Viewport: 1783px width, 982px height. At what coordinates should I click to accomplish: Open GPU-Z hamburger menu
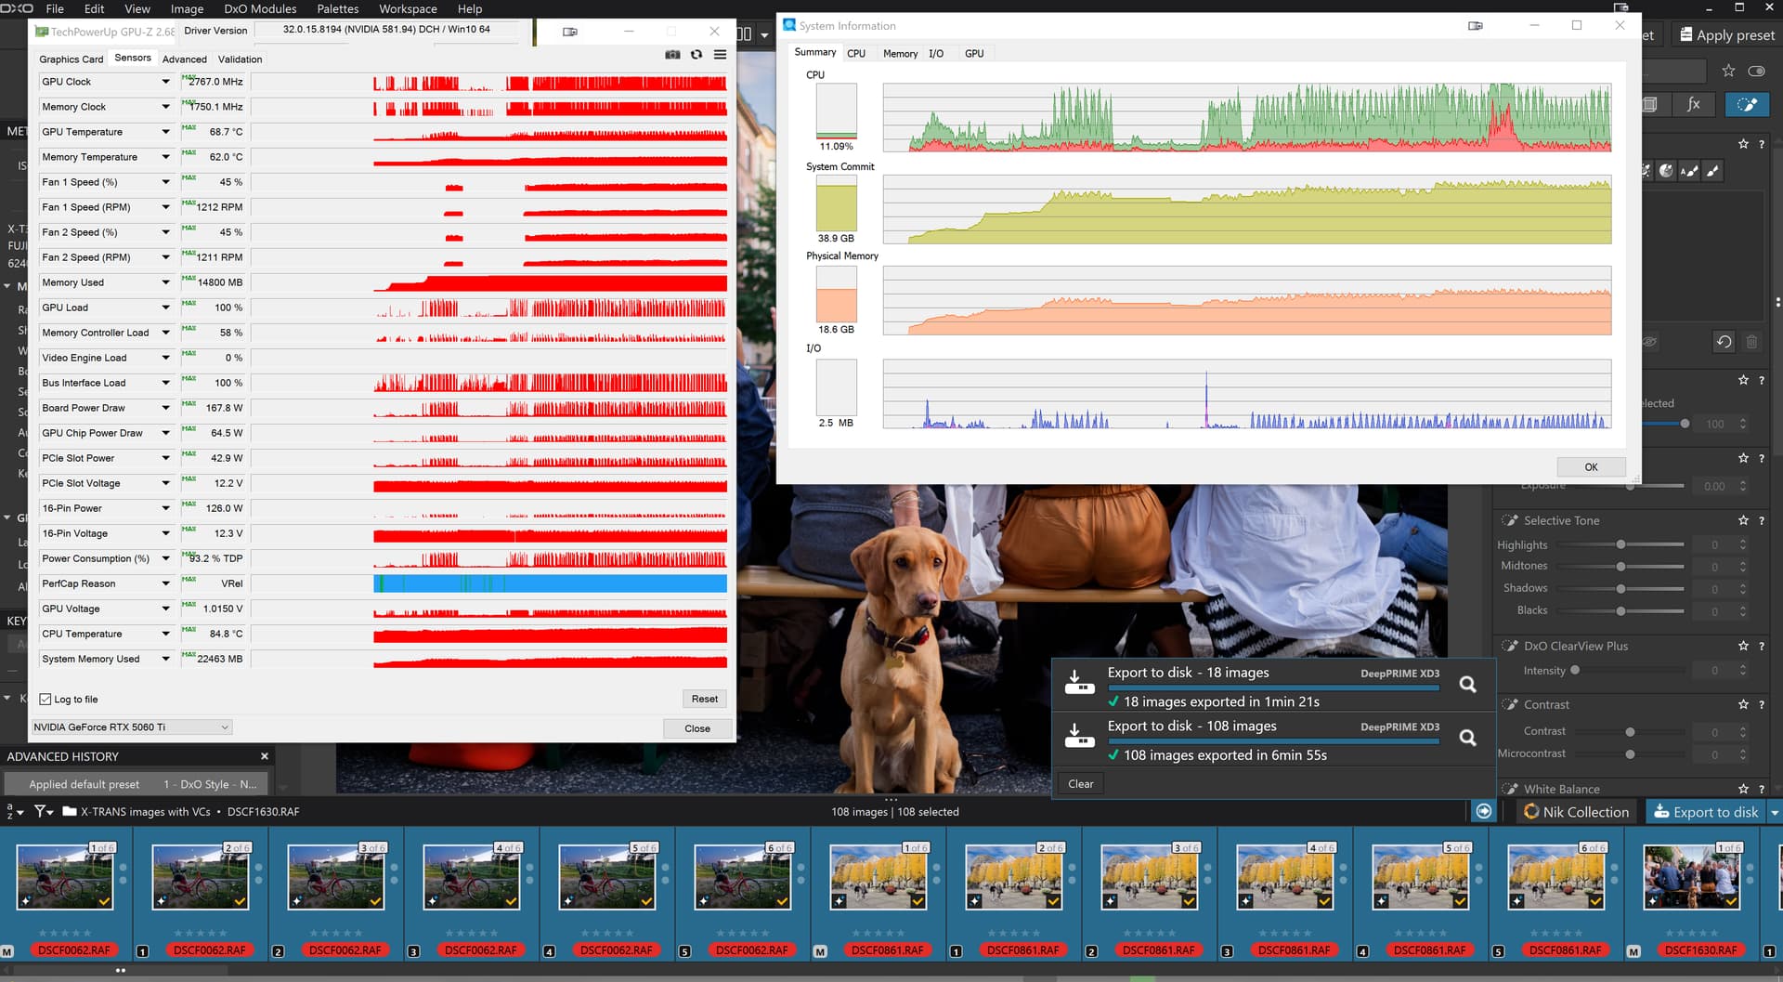[720, 55]
